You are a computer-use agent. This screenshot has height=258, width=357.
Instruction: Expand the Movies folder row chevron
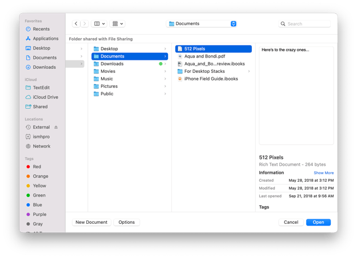tap(165, 71)
